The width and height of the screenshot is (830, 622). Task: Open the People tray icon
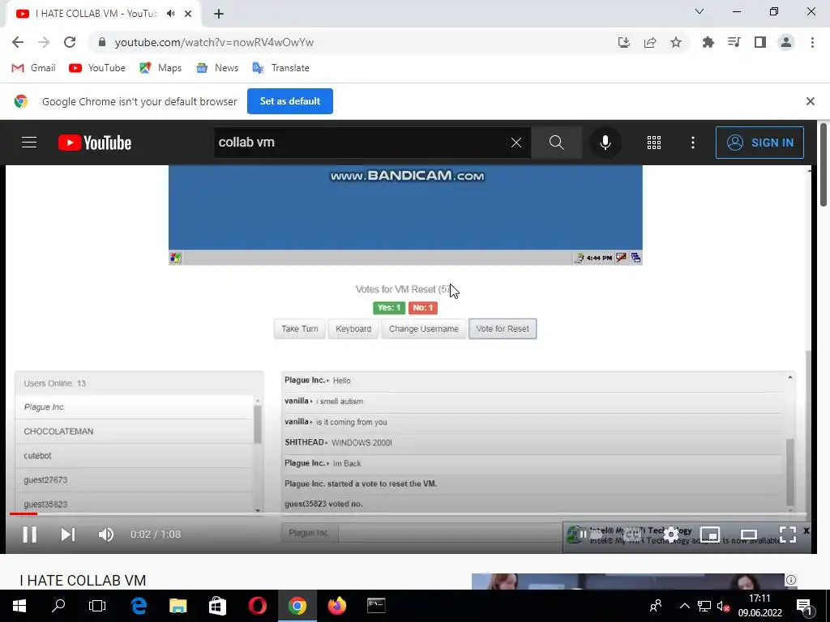(x=656, y=606)
